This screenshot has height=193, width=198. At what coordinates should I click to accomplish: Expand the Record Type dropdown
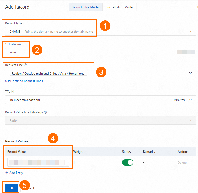coord(191,31)
